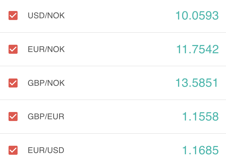
Task: Deselect the EUR/USD checkbox
Action: [13, 150]
